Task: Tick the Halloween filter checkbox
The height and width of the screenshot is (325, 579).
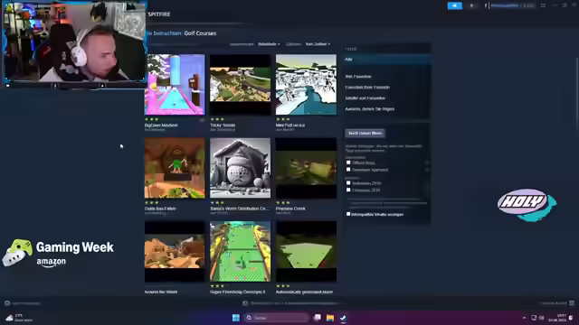Action: click(348, 182)
